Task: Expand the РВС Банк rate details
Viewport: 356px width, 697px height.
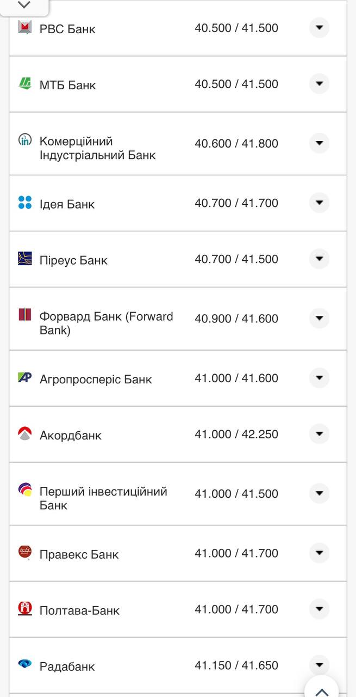Action: tap(319, 27)
